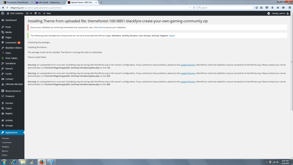Viewport: 293px width, 165px height.
Task: Focus the Firefox Search input field
Action: tap(226, 8)
